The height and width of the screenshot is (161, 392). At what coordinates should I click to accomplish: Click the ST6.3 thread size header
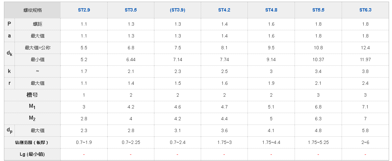[365, 10]
